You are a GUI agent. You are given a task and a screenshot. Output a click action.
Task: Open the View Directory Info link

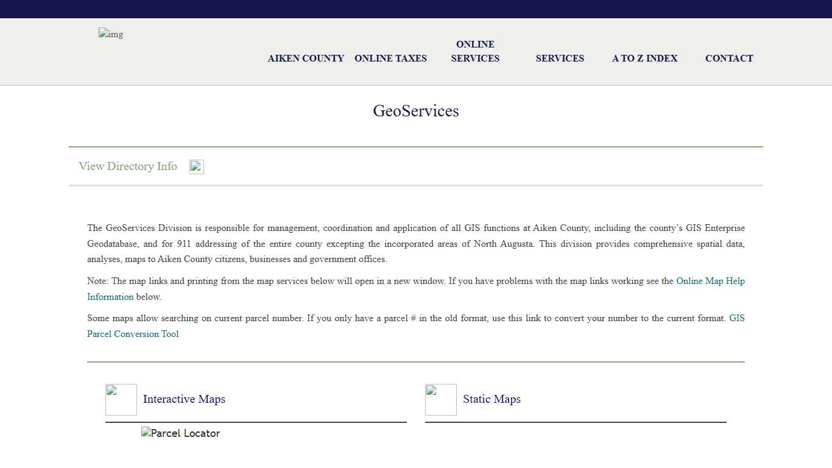tap(127, 166)
